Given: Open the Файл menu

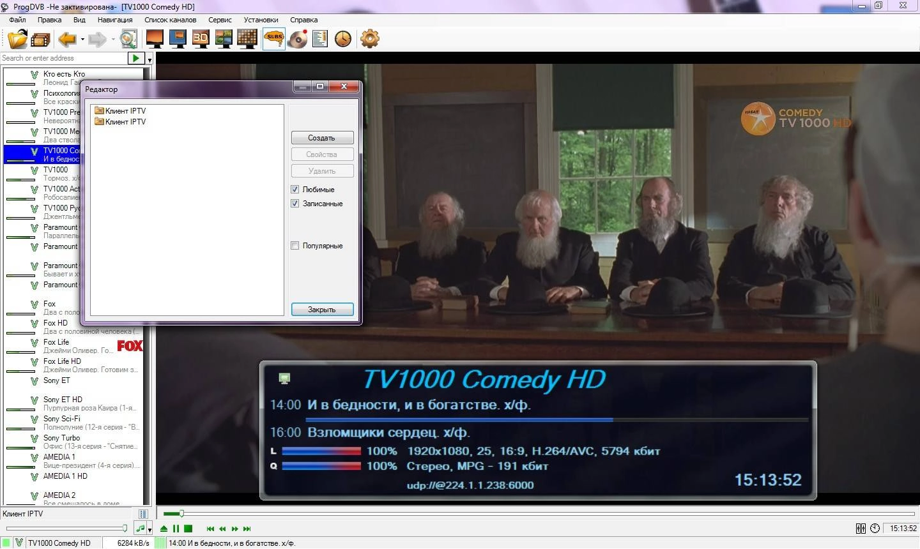Looking at the screenshot, I should pyautogui.click(x=17, y=20).
